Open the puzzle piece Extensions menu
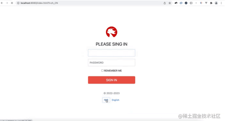Viewport: 245px width, 121px height. coord(211,3)
